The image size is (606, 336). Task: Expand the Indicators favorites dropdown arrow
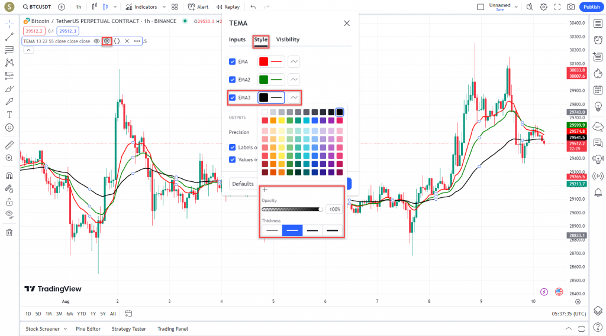click(x=164, y=7)
